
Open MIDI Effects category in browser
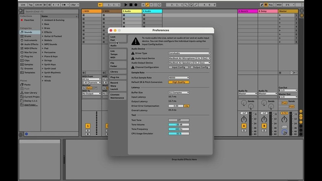31,48
